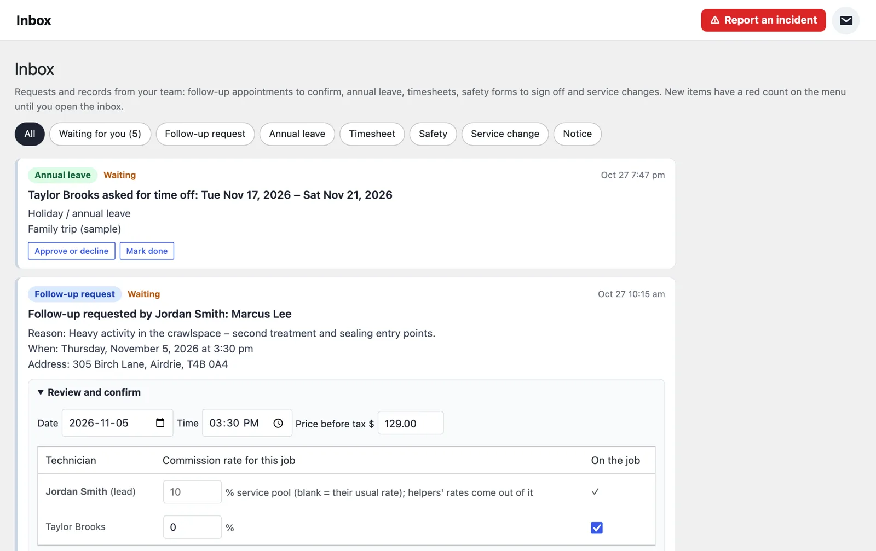Filter by Safety chip
Screen dimensions: 876x551
[x=433, y=134]
